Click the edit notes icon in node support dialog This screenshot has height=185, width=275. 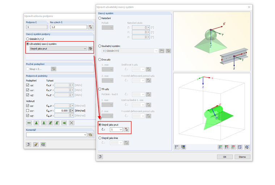point(36,145)
